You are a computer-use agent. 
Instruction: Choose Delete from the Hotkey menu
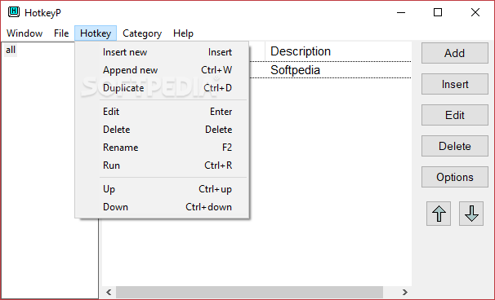point(162,130)
